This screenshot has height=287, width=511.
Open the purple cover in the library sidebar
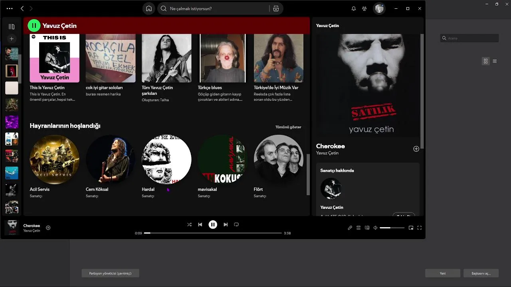click(12, 122)
